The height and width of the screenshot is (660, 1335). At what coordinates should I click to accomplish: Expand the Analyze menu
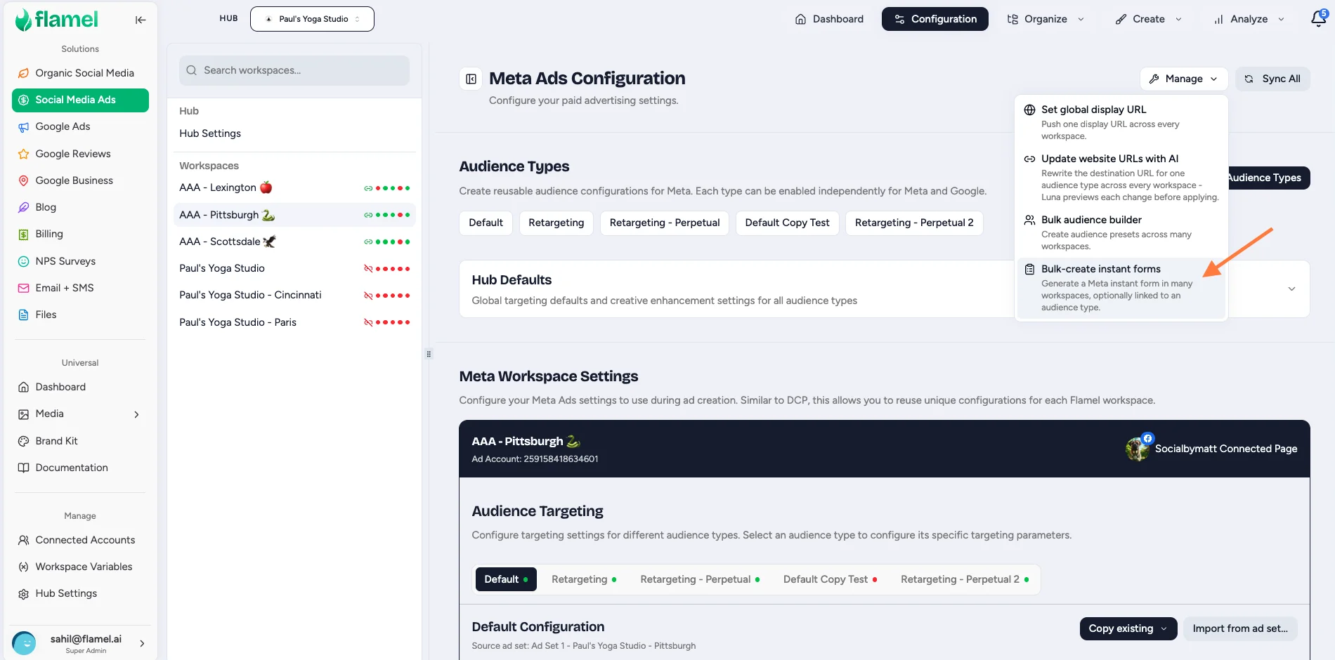click(1249, 19)
